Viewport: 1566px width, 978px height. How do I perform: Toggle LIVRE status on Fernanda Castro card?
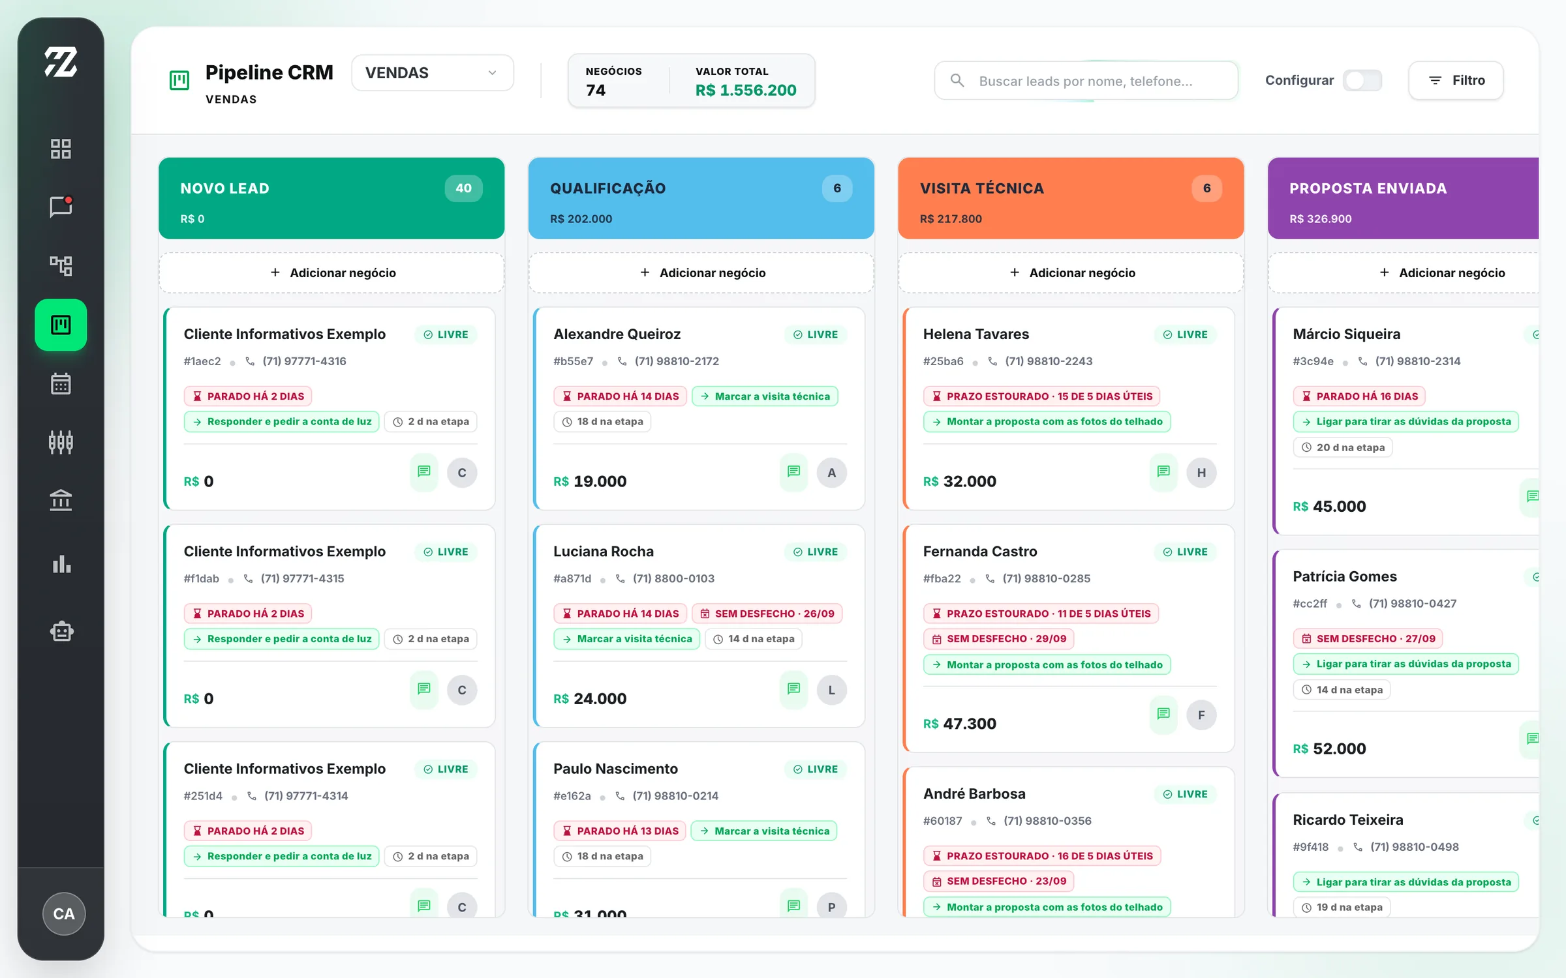click(x=1186, y=552)
